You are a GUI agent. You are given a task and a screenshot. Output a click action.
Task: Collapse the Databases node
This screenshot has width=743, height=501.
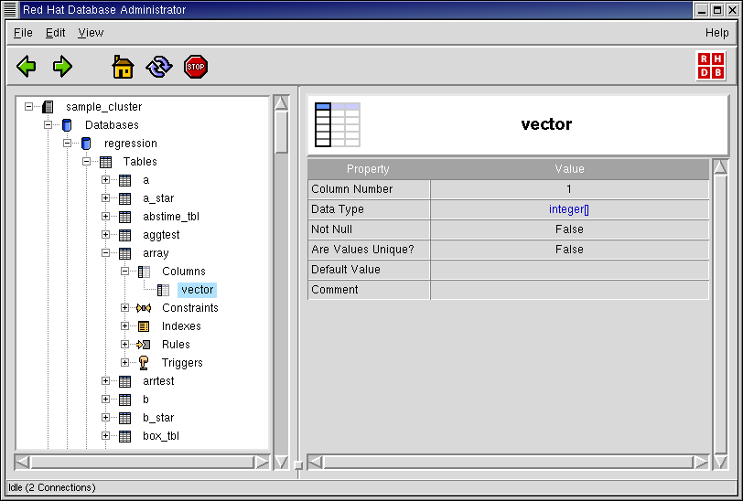tap(48, 125)
